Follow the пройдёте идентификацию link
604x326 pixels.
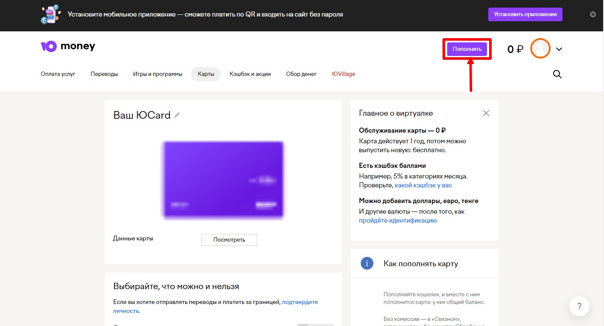[398, 220]
